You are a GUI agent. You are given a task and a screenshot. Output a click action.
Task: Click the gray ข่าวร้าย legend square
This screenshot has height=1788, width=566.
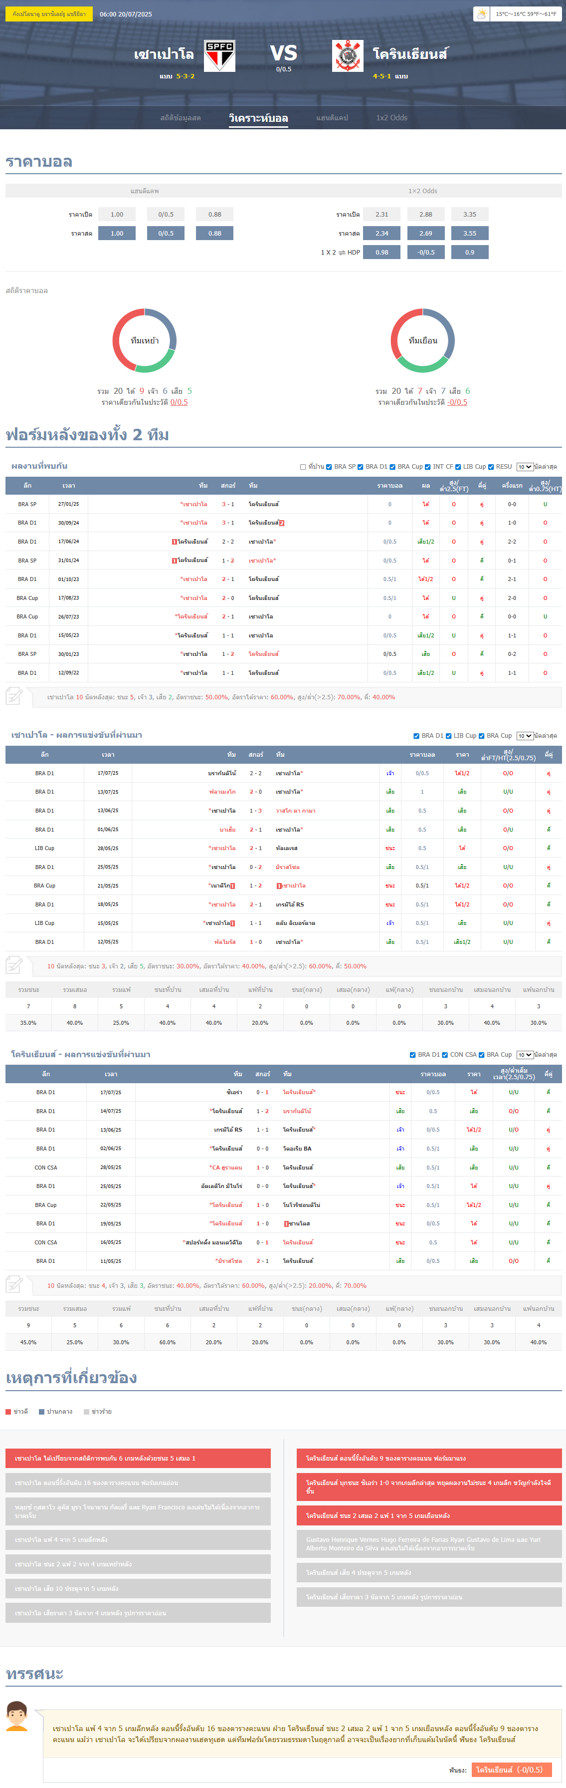click(x=86, y=1411)
